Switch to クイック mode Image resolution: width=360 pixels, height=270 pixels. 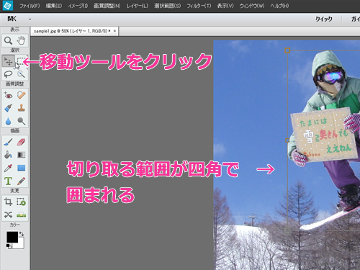point(324,19)
